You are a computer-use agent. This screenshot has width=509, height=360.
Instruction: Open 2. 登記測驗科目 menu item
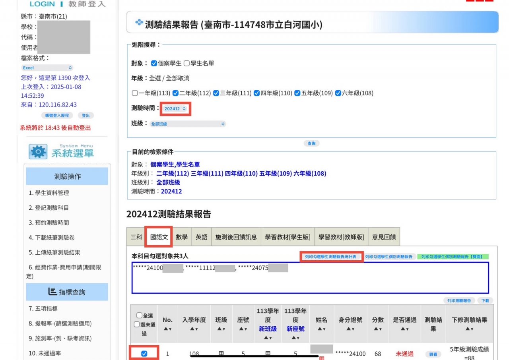tap(49, 208)
